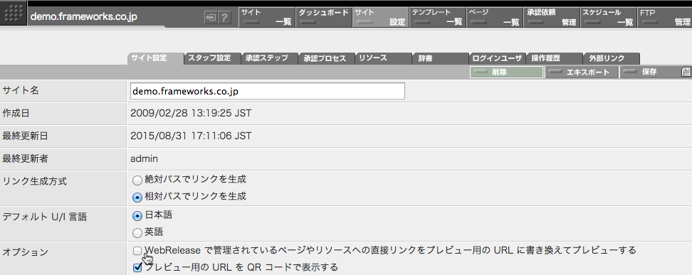Click the オプション row label
Image resolution: width=692 pixels, height=275 pixels.
pos(25,252)
